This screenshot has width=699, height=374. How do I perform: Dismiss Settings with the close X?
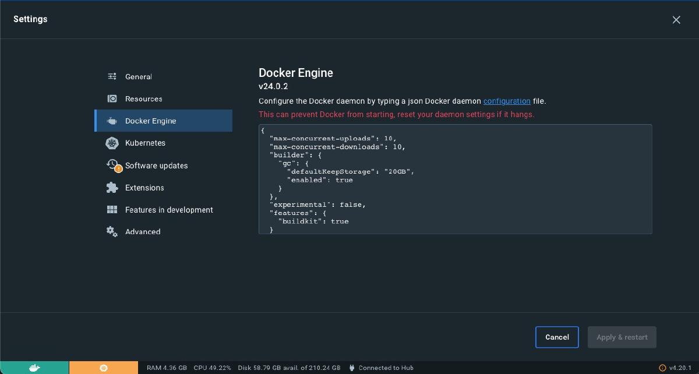pos(676,19)
